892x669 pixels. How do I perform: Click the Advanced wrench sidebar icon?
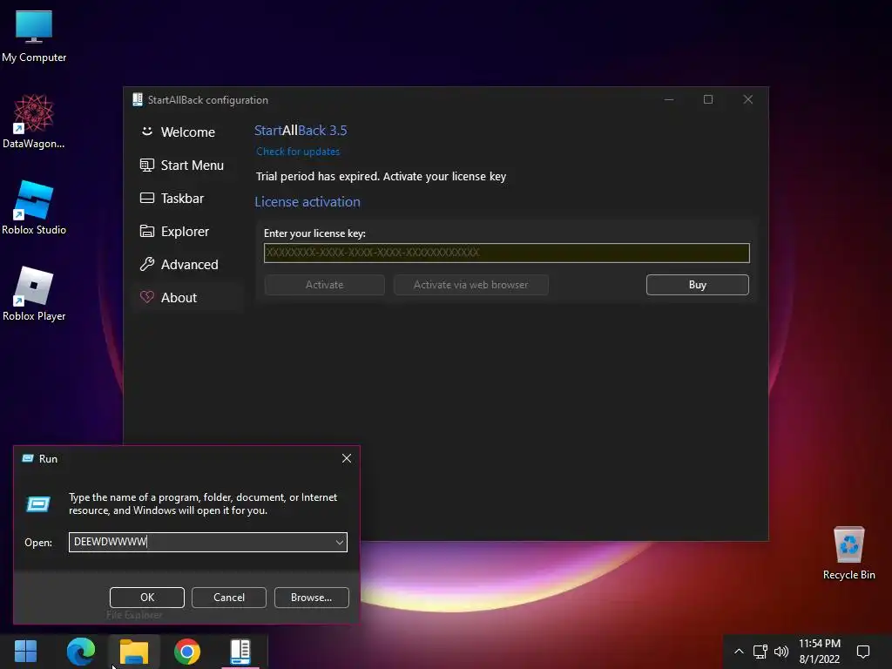146,264
